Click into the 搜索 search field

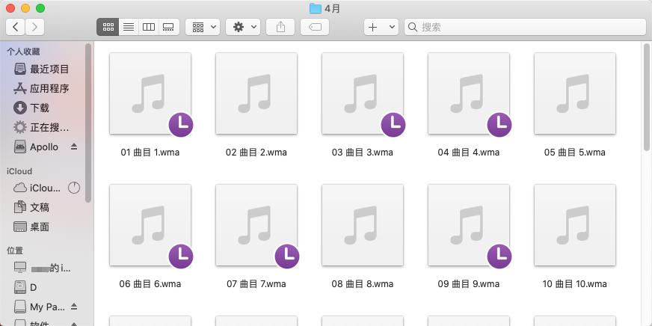pos(526,27)
